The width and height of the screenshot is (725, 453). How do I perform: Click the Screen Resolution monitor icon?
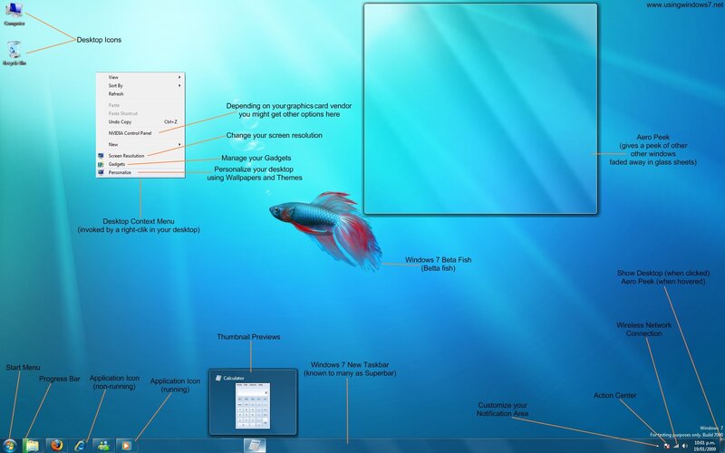[101, 156]
